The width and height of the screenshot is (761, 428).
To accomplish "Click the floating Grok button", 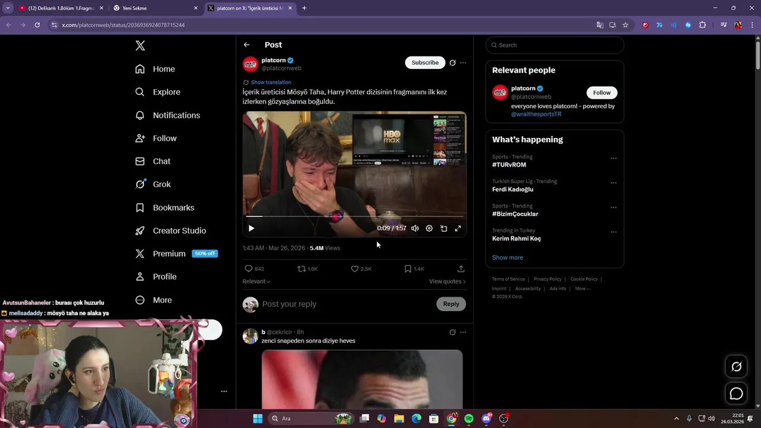I will click(x=736, y=367).
